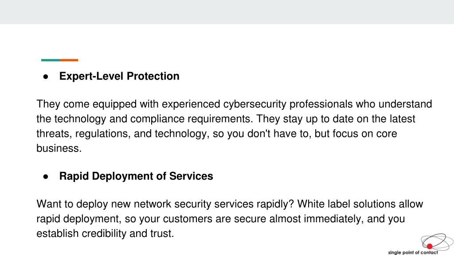Click the word 'rapidly?' in second paragraph
Viewport: 454px width, 255px height.
point(275,204)
